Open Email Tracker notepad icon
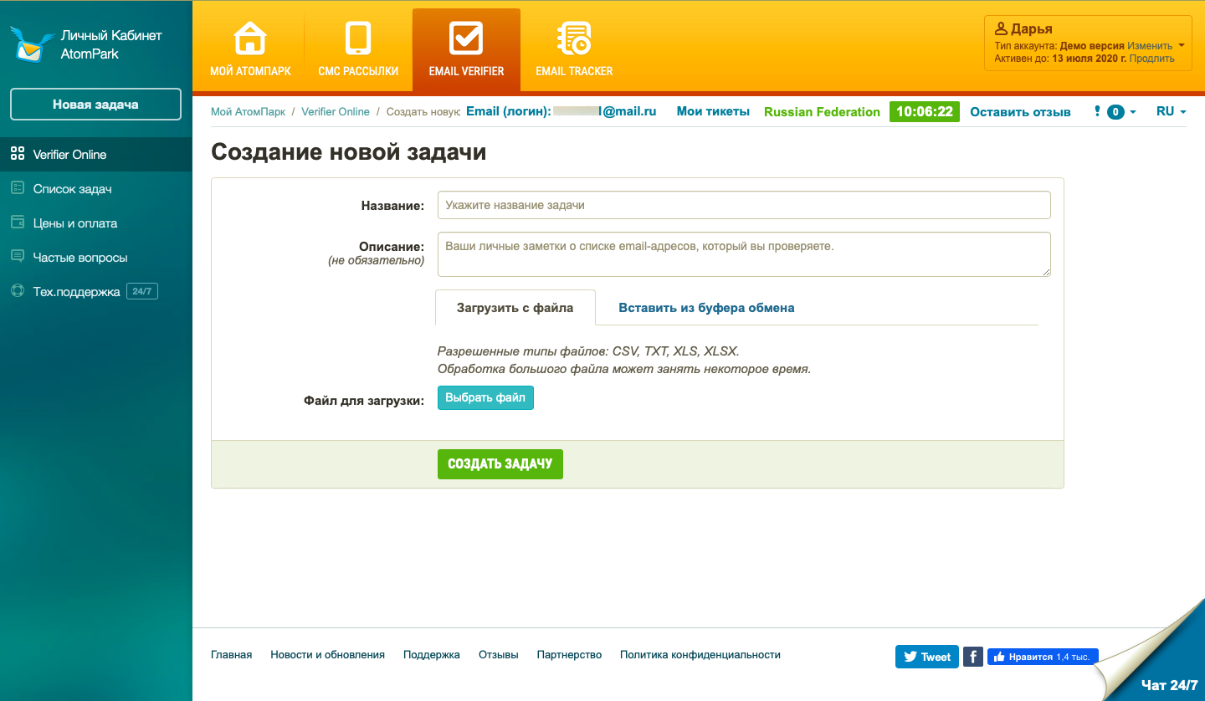1205x701 pixels. [574, 38]
